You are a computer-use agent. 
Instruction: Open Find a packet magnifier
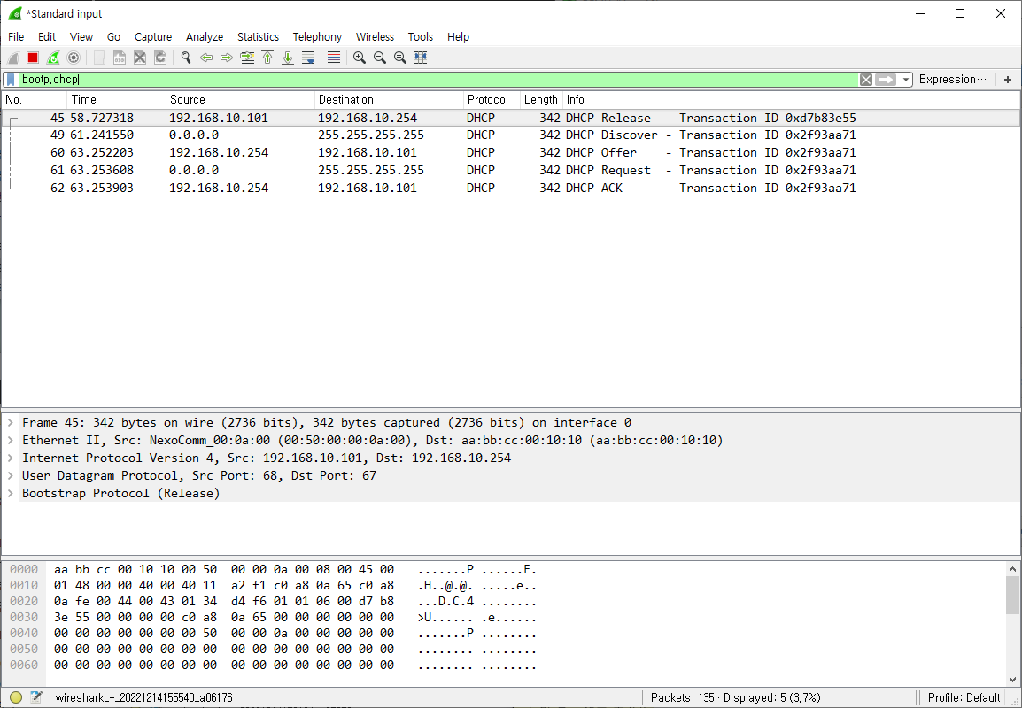pyautogui.click(x=186, y=58)
